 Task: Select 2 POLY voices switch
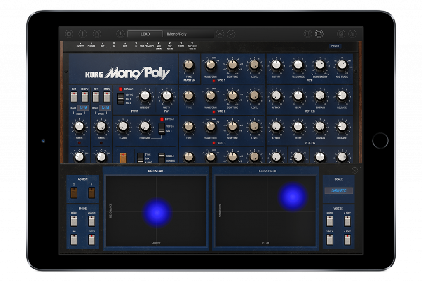pos(347,221)
